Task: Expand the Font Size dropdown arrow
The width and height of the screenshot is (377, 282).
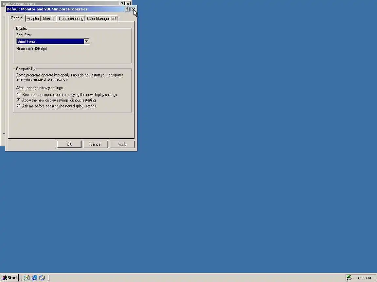Action: click(x=86, y=41)
